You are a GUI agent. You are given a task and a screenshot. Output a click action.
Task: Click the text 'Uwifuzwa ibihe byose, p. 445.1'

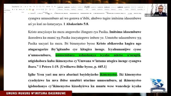point(83,67)
